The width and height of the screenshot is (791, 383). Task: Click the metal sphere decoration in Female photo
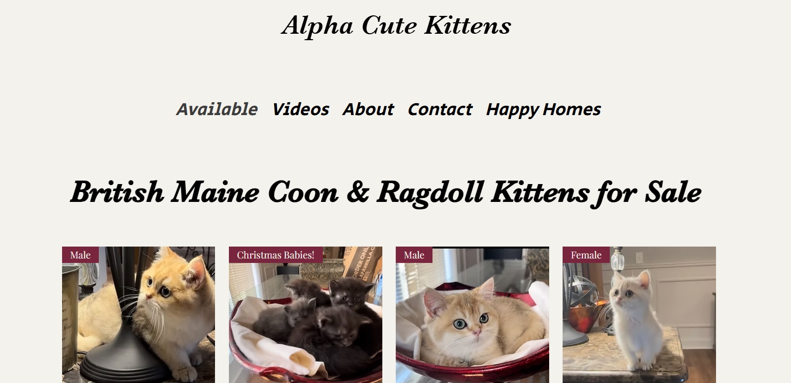pos(582,290)
